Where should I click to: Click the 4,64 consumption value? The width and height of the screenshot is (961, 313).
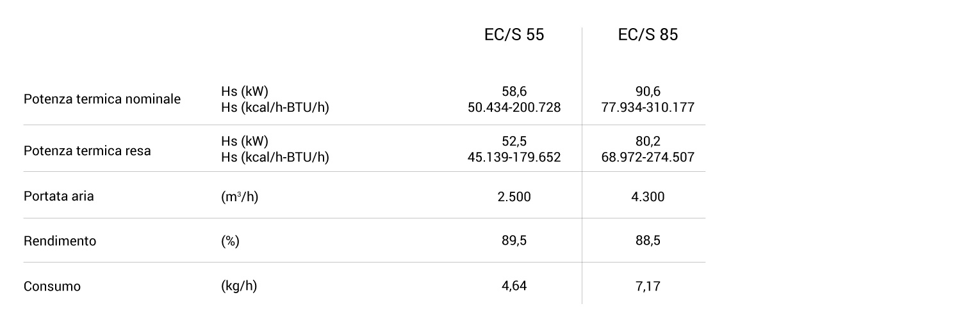pos(514,286)
